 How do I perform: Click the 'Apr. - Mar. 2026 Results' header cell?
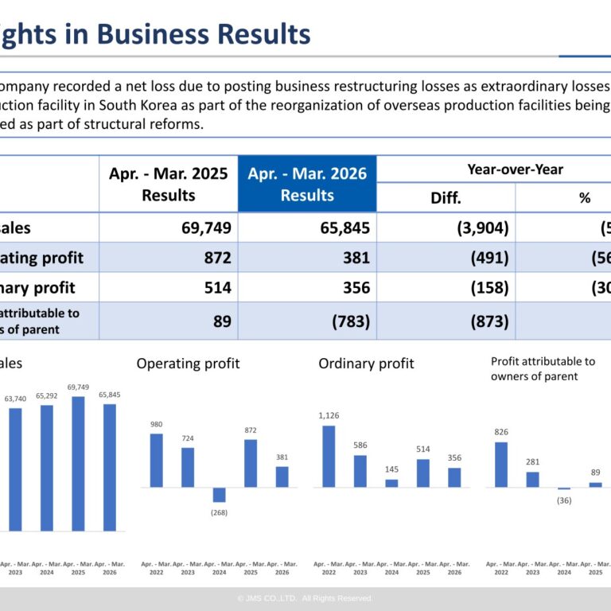[307, 184]
